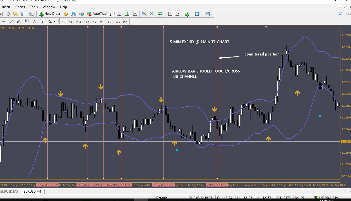Viewport: 351px width, 201px height.
Task: Open the Insert menu
Action: point(6,7)
